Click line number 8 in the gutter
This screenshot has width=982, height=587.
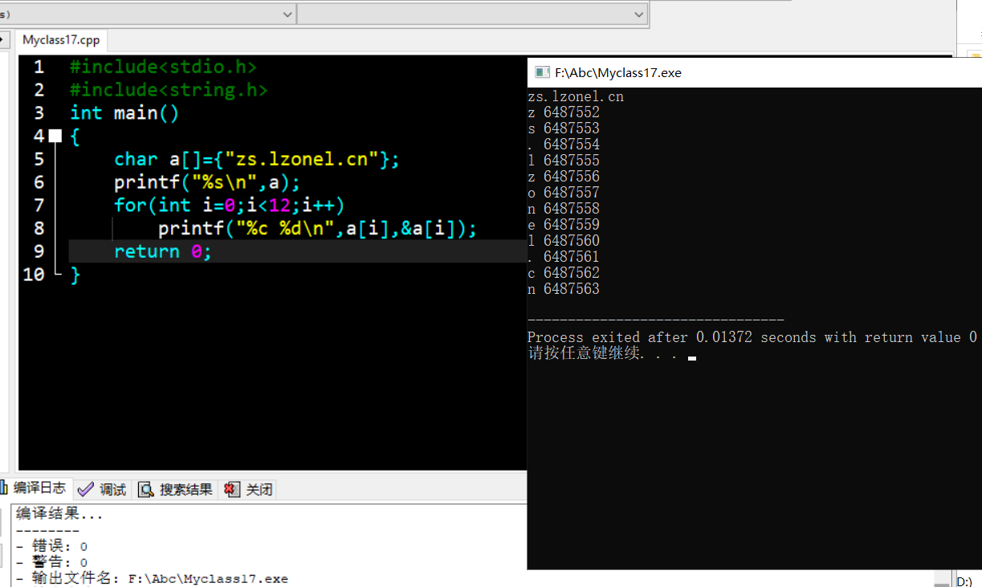(x=39, y=229)
